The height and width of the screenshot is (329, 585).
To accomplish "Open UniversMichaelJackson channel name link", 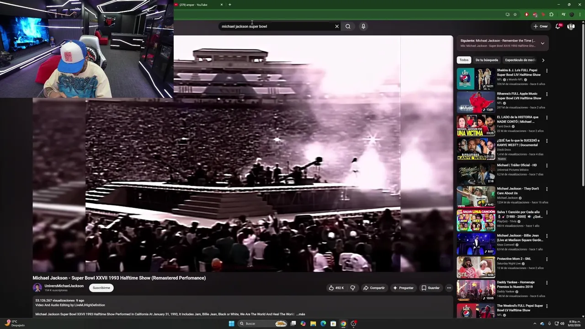I will pyautogui.click(x=64, y=286).
